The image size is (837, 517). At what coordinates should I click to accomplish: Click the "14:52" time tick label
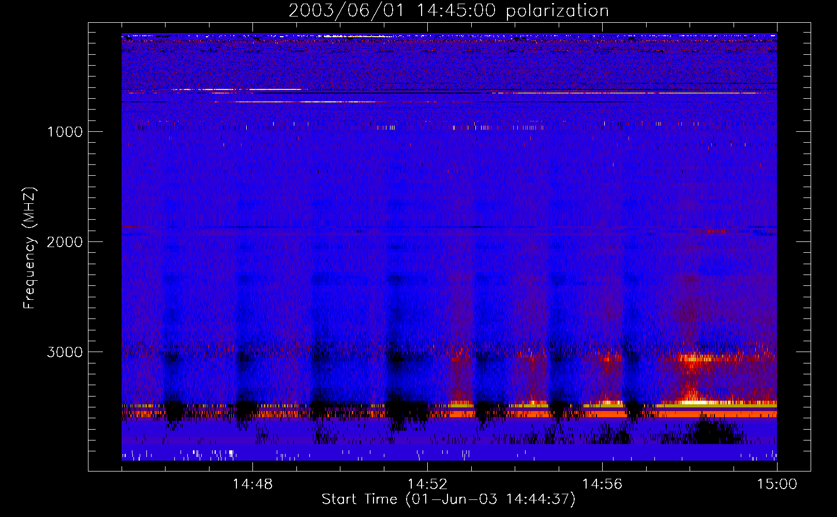click(427, 484)
